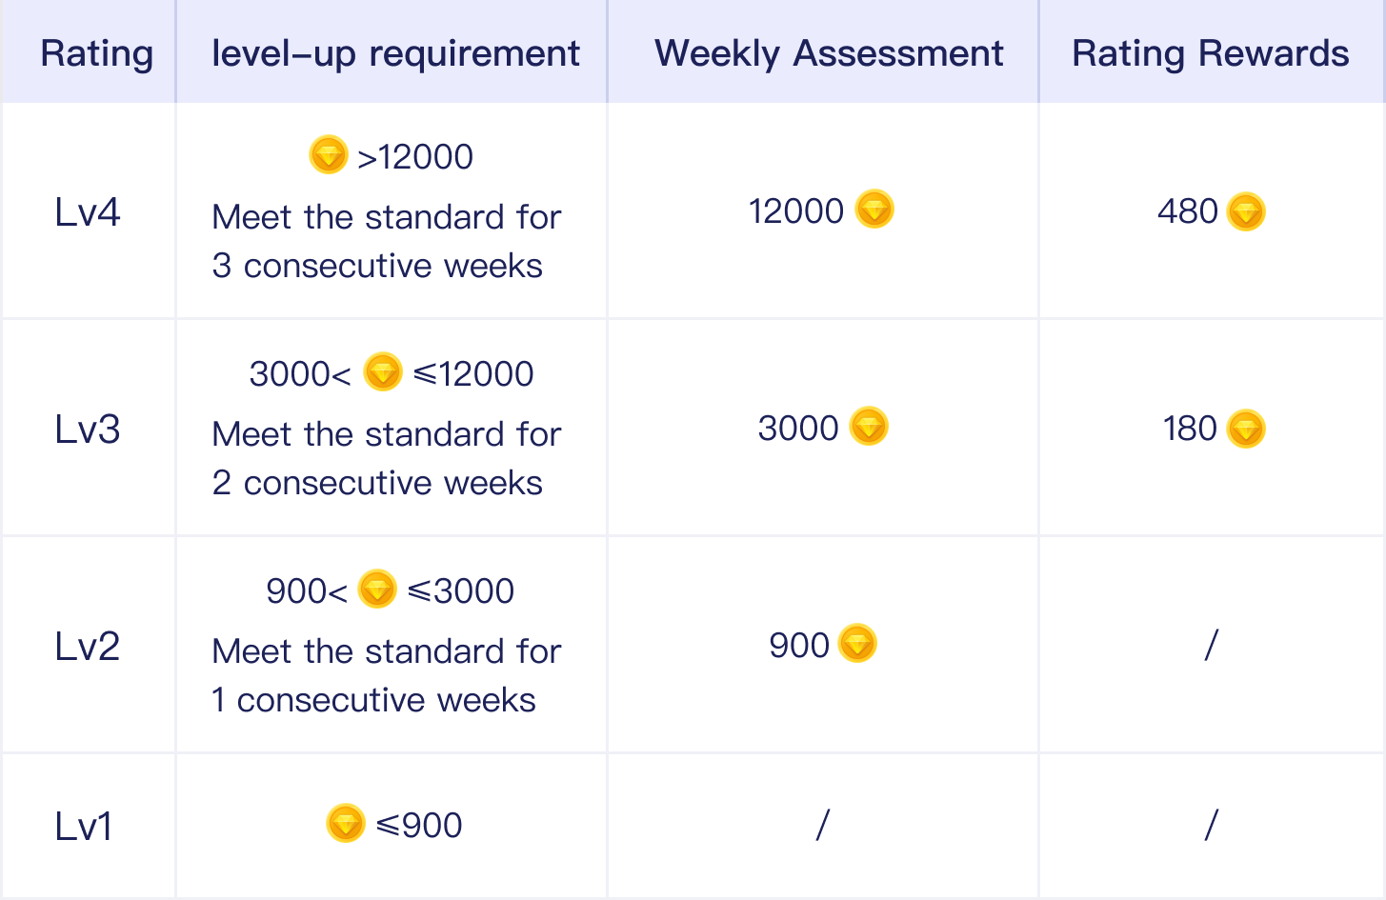Click the gem icon beside 180 reward

click(1246, 429)
